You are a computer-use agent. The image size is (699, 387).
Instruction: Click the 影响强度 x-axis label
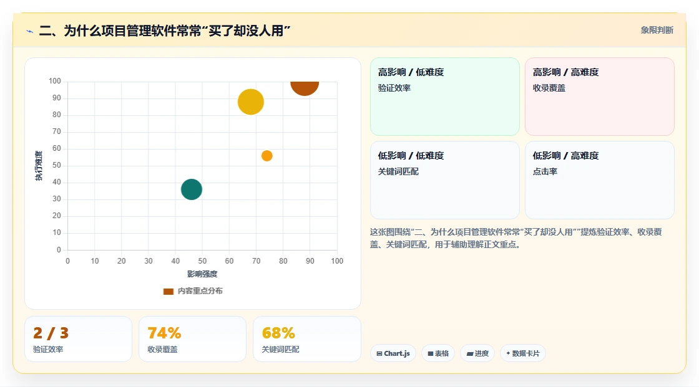pos(202,274)
